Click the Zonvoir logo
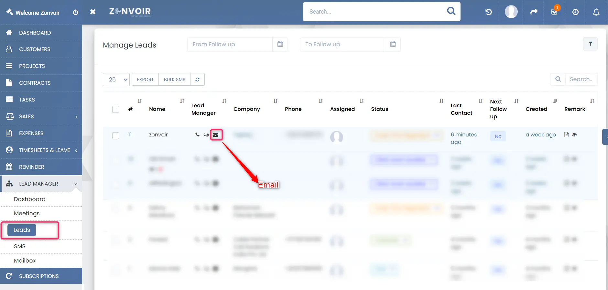Viewport: 608px width, 290px height. [x=130, y=12]
